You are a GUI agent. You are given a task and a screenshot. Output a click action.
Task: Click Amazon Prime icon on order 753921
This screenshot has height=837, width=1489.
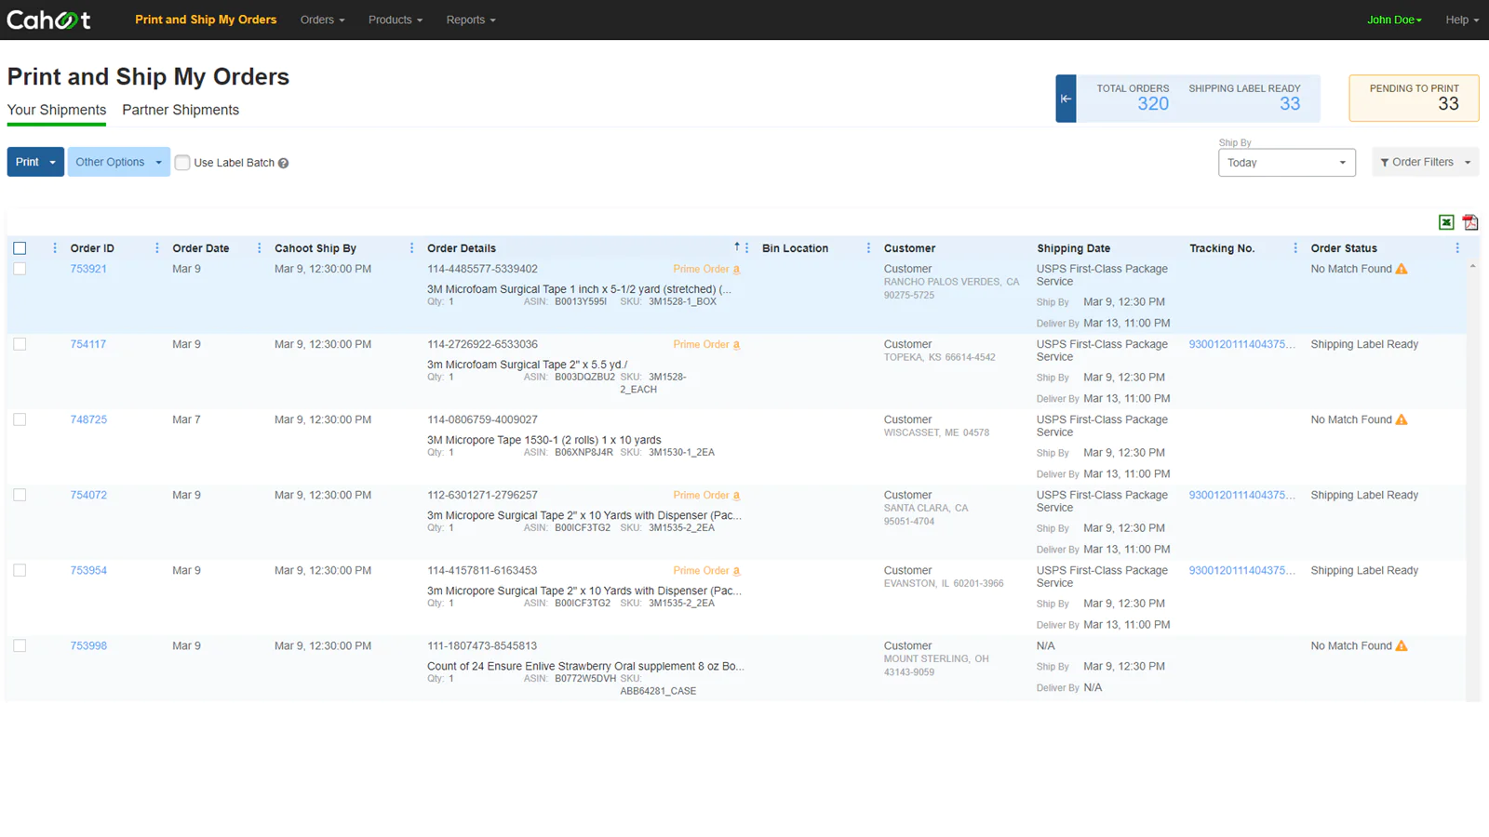pyautogui.click(x=736, y=270)
